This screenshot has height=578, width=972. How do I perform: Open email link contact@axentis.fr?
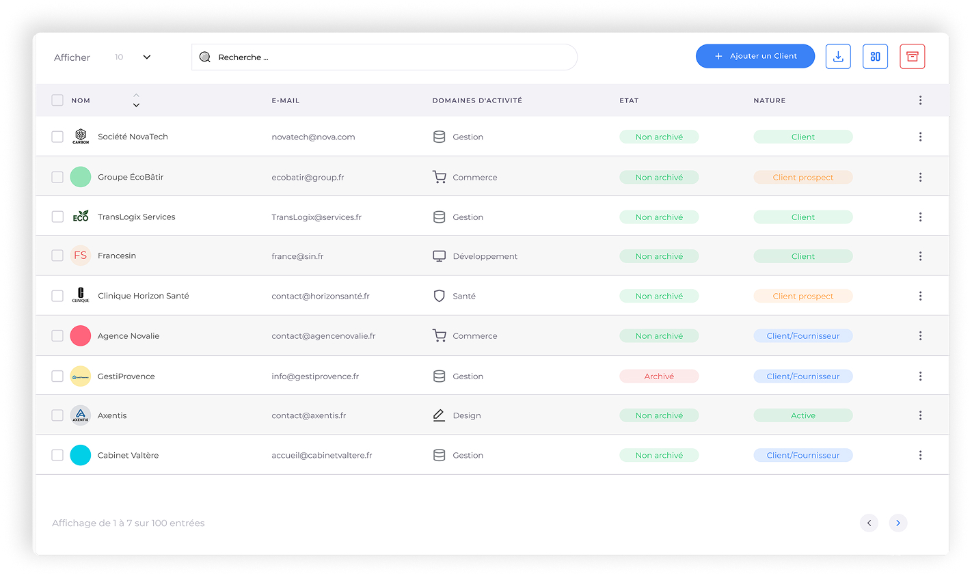coord(308,415)
